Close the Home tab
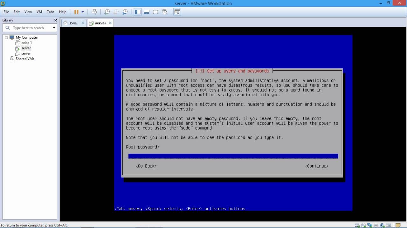The width and height of the screenshot is (407, 228). pos(83,23)
